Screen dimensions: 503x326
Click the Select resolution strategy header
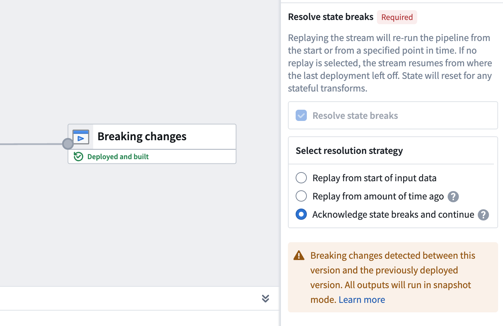(x=349, y=151)
